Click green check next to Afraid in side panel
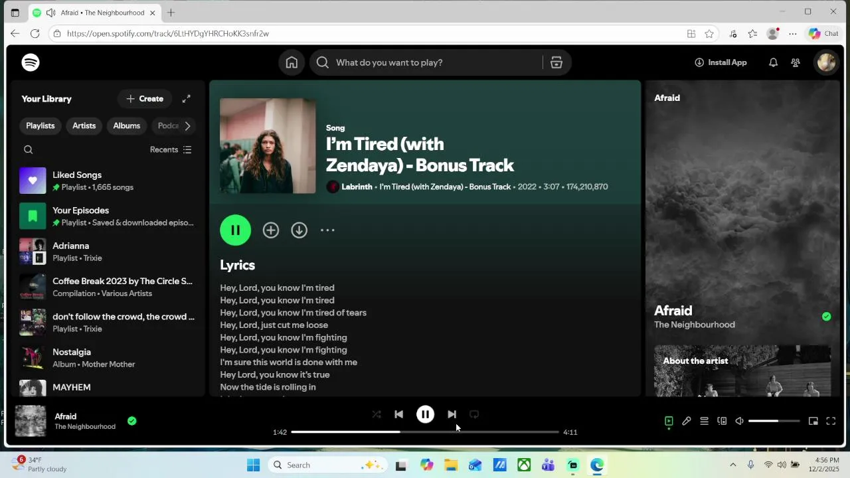Image resolution: width=850 pixels, height=478 pixels. pos(826,317)
